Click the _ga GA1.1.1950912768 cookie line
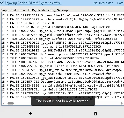This screenshot has width=124, height=118. (x=49, y=89)
